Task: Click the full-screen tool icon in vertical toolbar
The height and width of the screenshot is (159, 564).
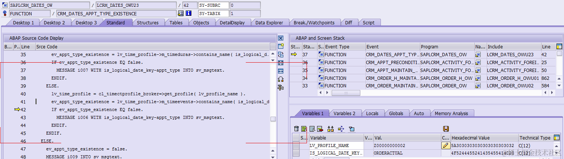Action: click(x=281, y=63)
